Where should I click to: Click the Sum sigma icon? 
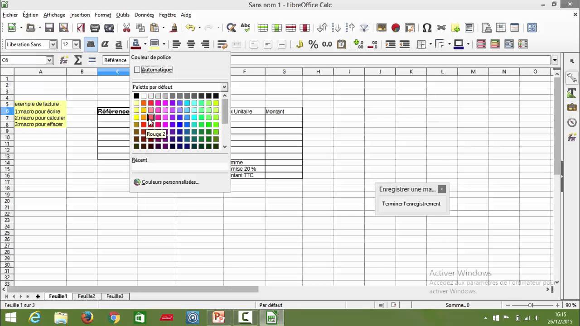pyautogui.click(x=78, y=60)
